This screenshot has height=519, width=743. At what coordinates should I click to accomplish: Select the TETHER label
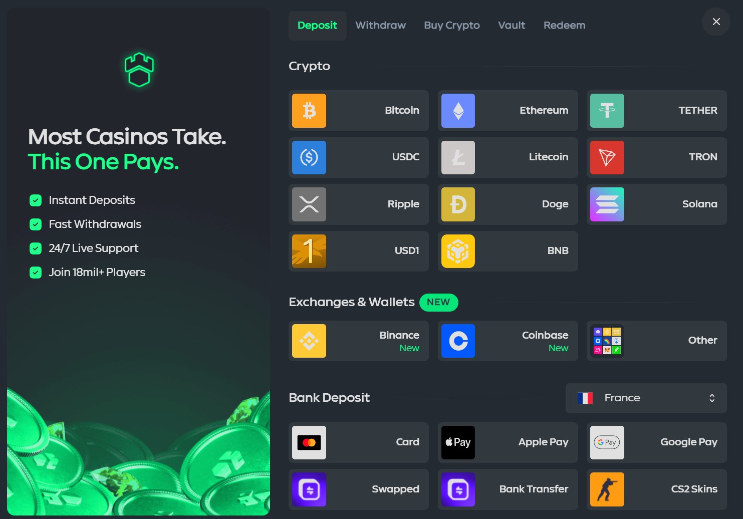point(698,110)
